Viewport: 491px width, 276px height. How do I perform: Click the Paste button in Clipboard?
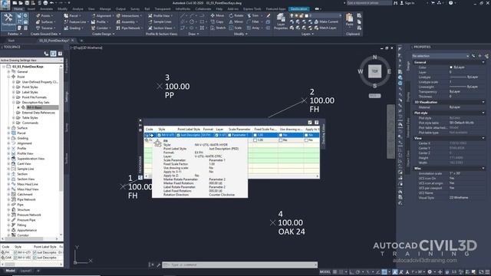350,21
